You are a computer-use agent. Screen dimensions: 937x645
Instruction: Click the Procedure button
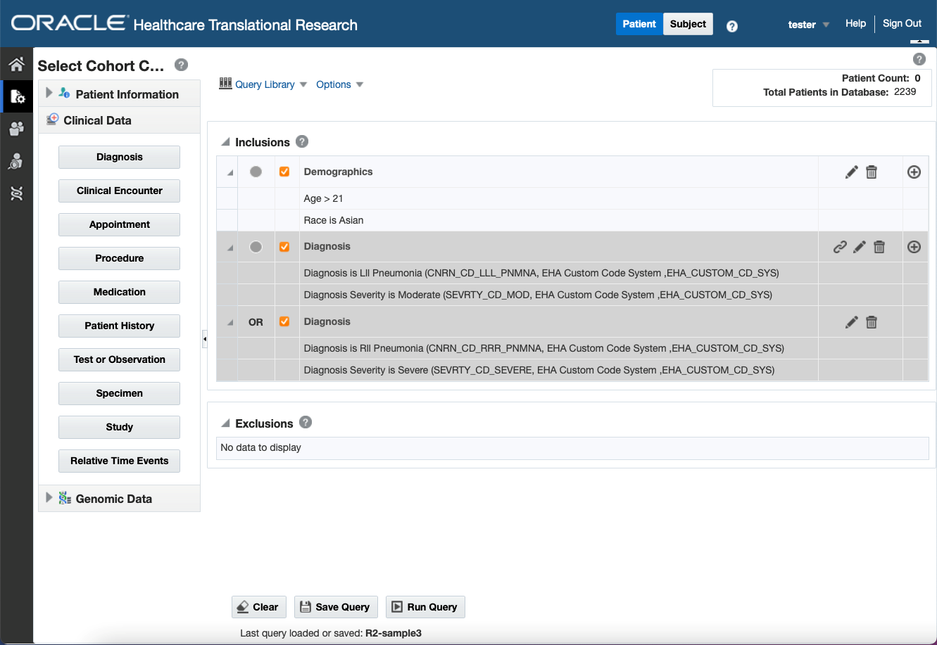point(119,258)
